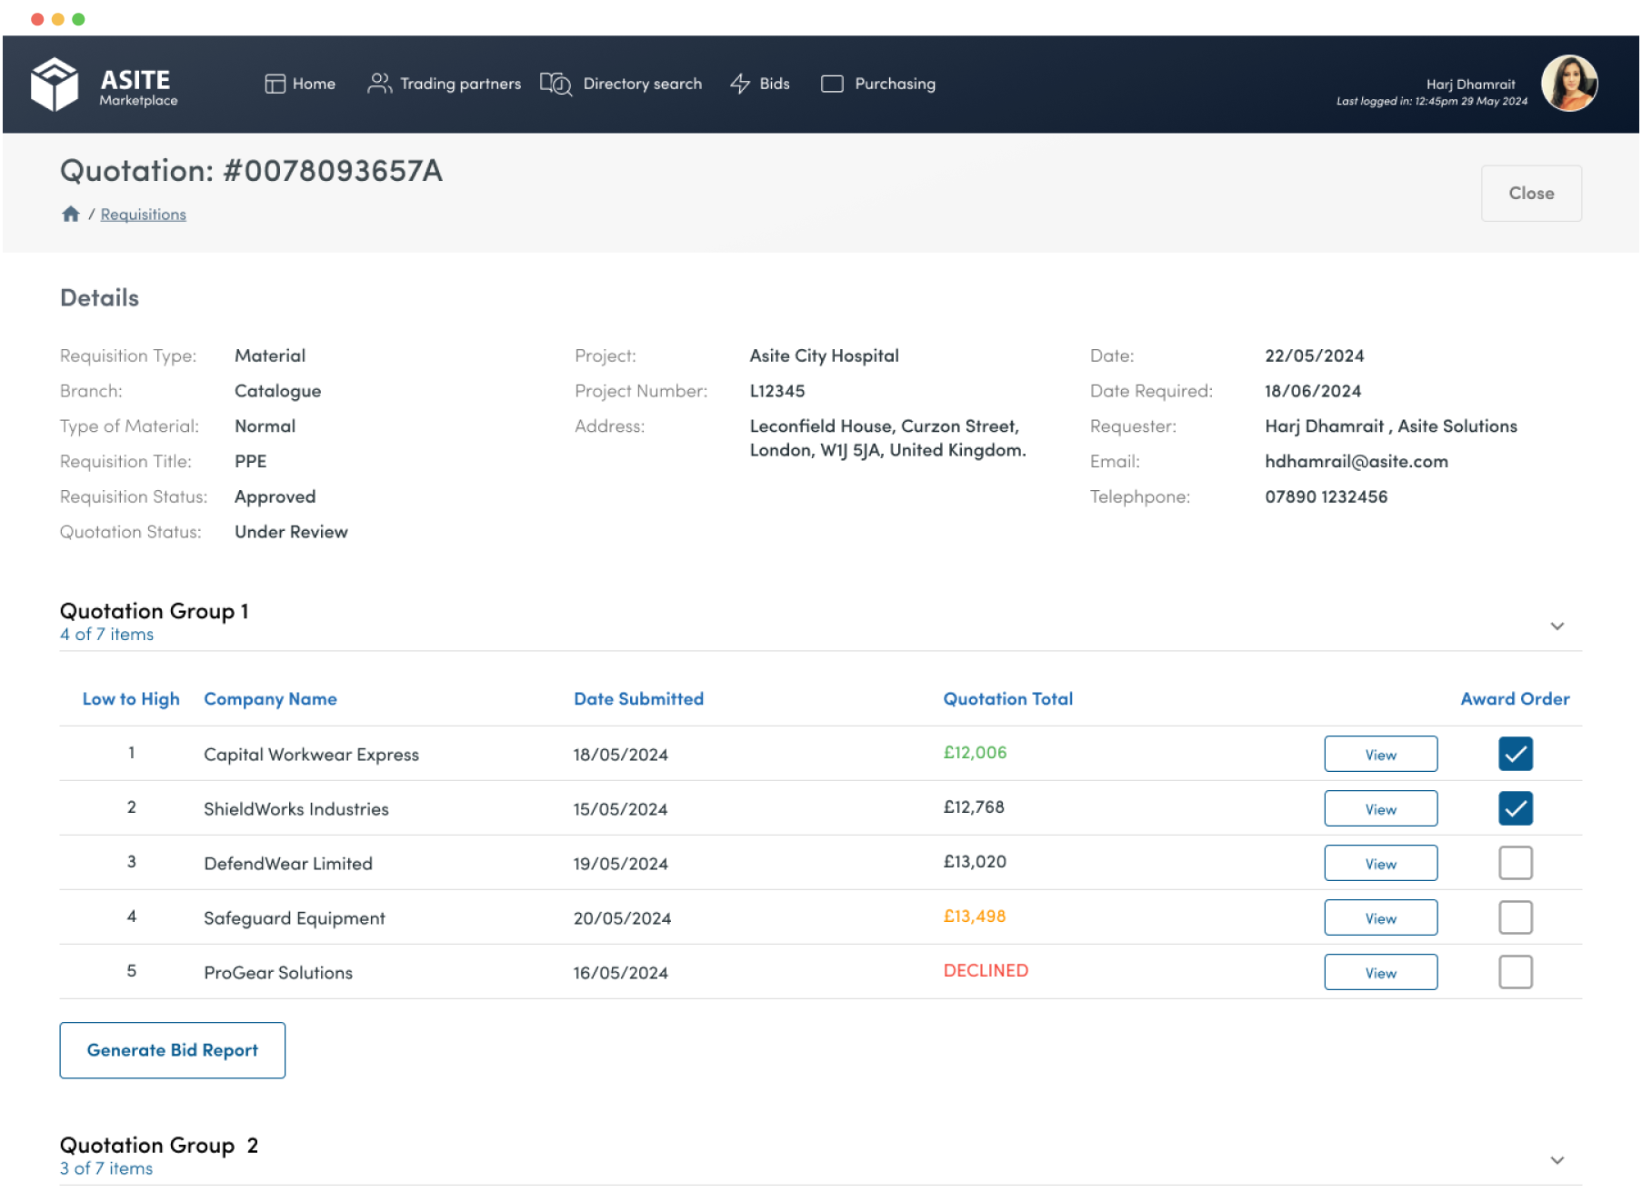Click the Home layout icon in navbar
The image size is (1642, 1202).
pos(275,84)
